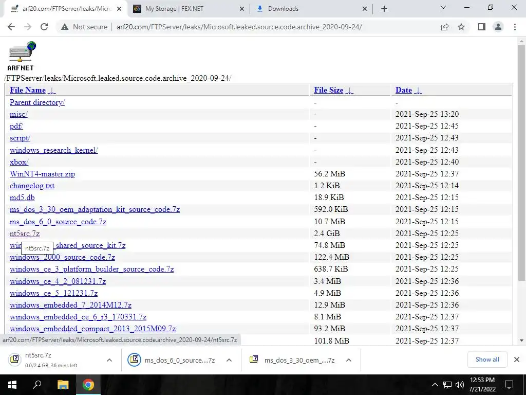This screenshot has width=526, height=395.
Task: Click the scrollbar down arrow
Action: pyautogui.click(x=521, y=340)
